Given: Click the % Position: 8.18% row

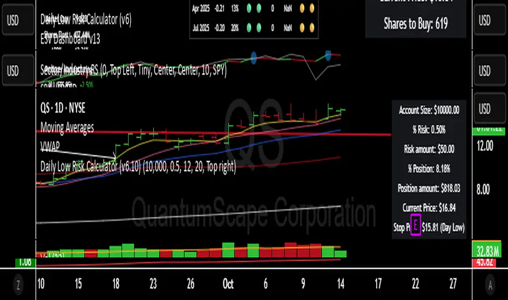Looking at the screenshot, I should (429, 169).
